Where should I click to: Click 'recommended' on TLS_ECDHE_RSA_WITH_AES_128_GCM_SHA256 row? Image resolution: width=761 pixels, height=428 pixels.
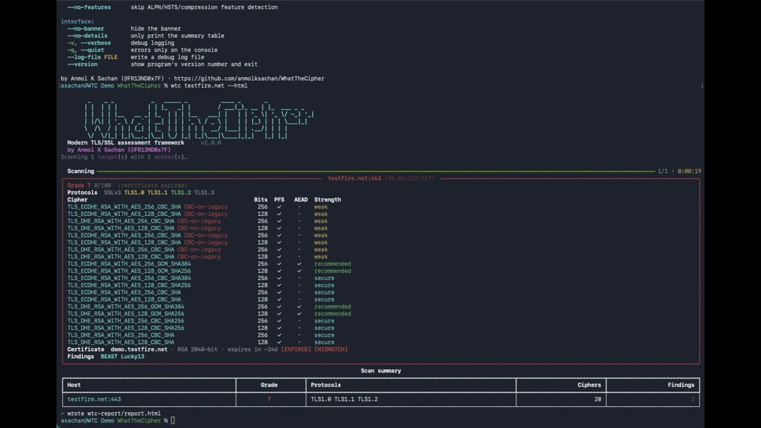pos(332,271)
